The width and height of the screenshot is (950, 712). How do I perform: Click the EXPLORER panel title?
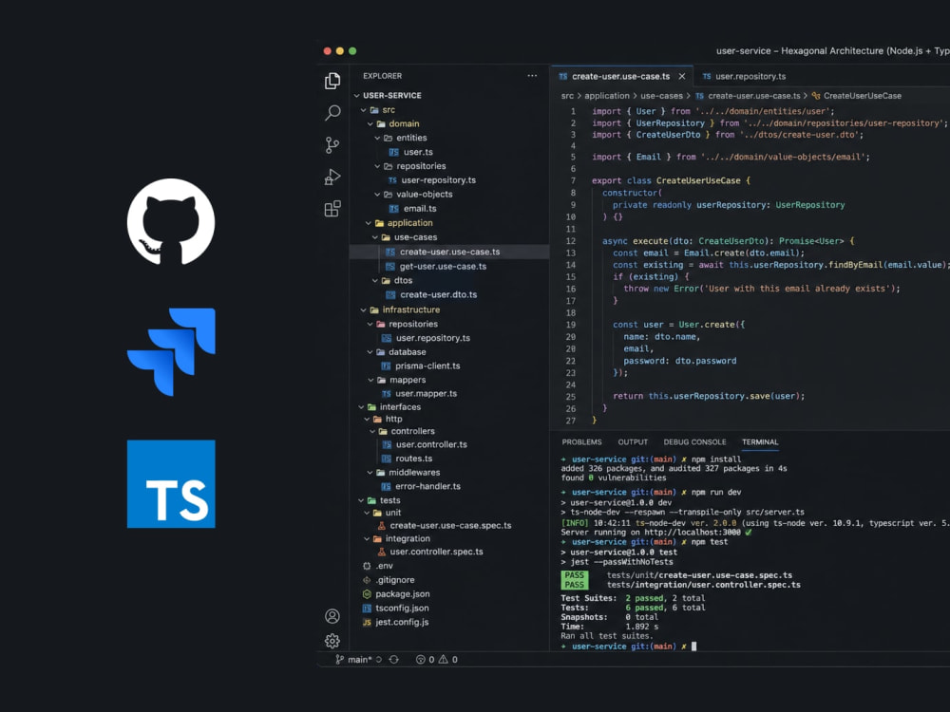[x=382, y=76]
